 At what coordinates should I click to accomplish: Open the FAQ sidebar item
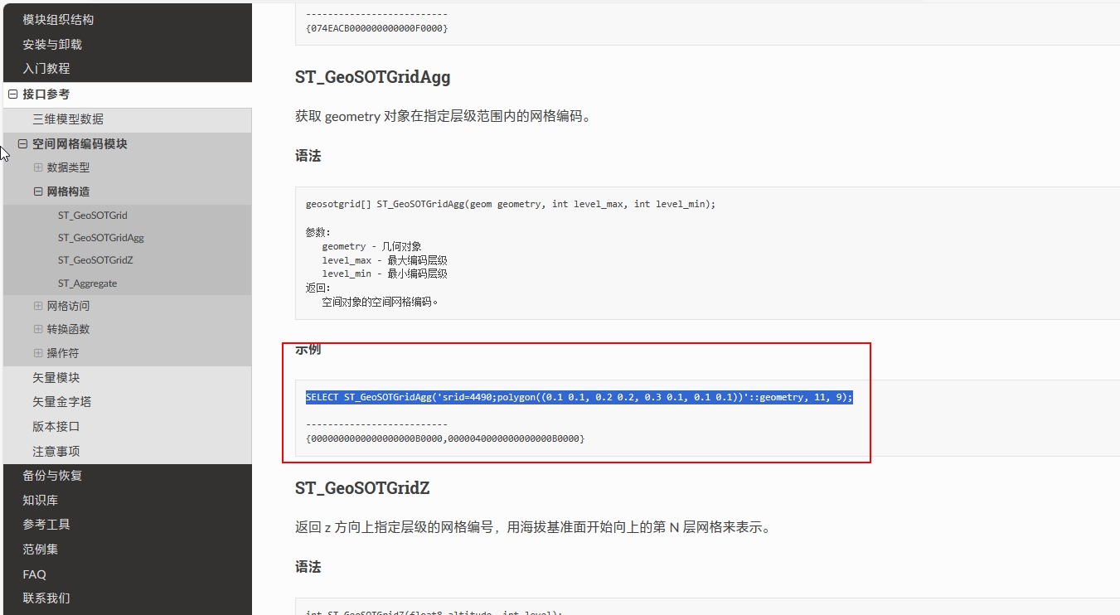pyautogui.click(x=34, y=574)
